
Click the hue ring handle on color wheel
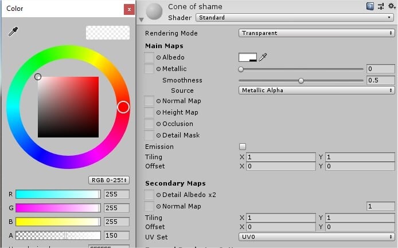pos(123,107)
